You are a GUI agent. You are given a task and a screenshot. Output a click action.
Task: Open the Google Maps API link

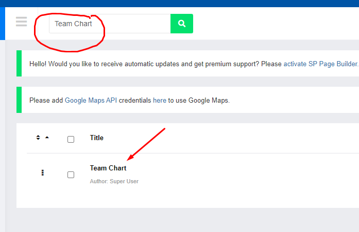coord(91,101)
